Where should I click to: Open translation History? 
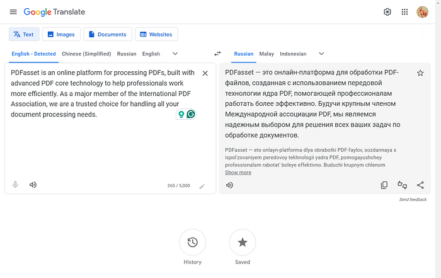[193, 242]
